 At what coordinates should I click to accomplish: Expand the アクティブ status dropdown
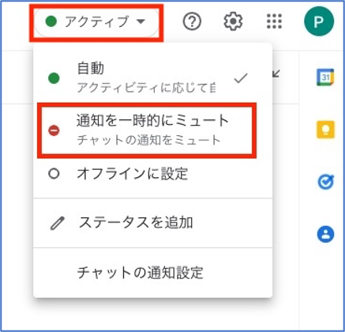[x=96, y=21]
